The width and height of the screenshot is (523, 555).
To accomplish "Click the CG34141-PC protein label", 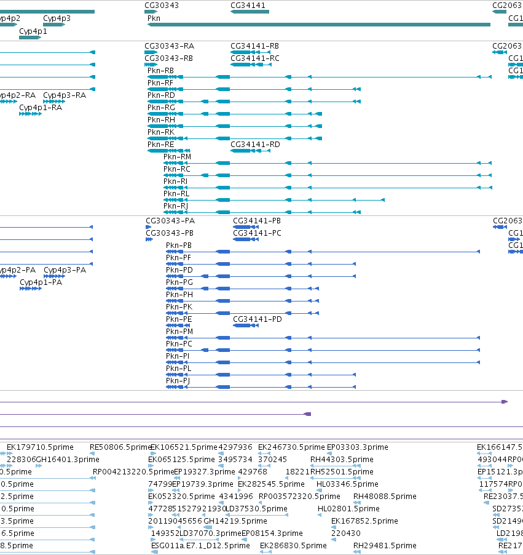I will (257, 233).
